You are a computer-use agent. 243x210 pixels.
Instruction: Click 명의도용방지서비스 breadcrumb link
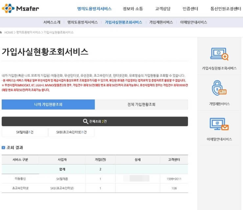(28, 32)
